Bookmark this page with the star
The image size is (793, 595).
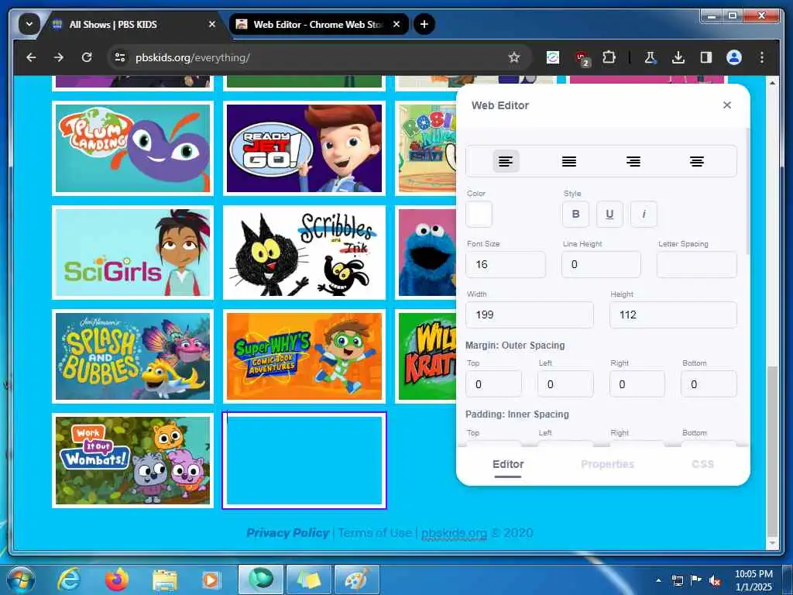pyautogui.click(x=514, y=57)
